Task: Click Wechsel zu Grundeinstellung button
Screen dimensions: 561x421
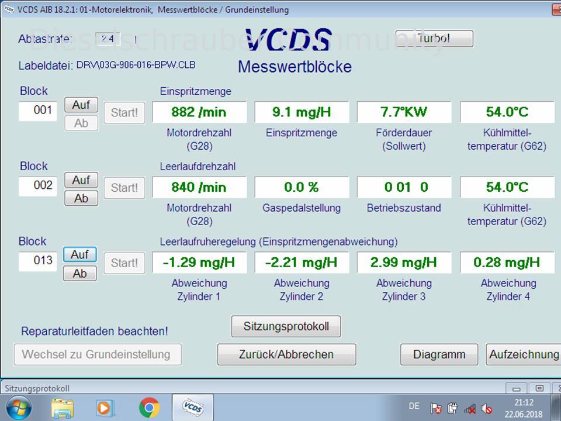Action: tap(98, 354)
